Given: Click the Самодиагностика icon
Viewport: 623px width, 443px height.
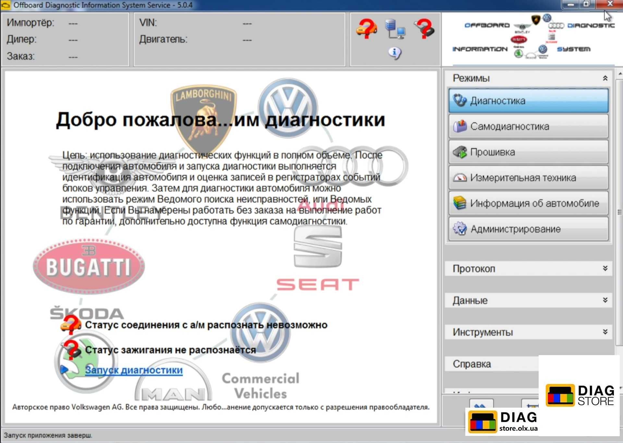Looking at the screenshot, I should (x=460, y=126).
